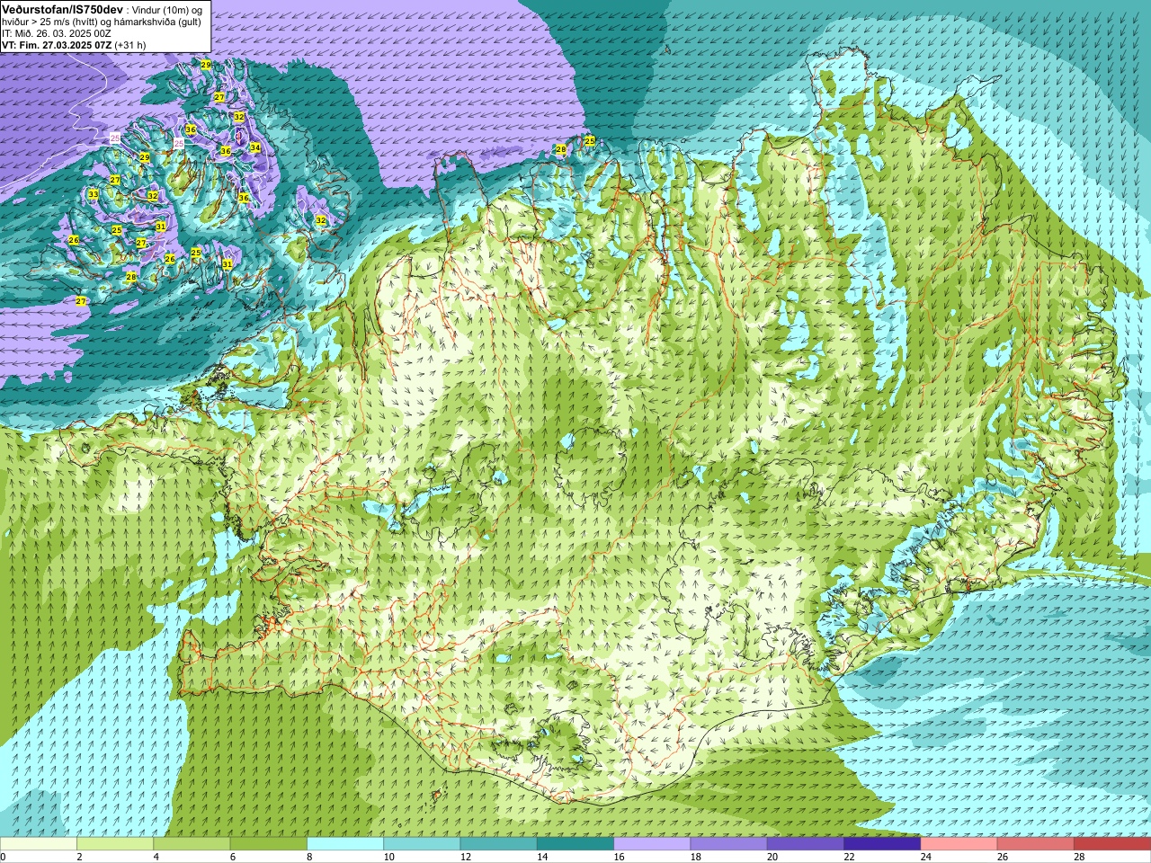1151x863 pixels.
Task: Click the "Veðurstofan/IS750dev" title text
Action: click(x=63, y=8)
